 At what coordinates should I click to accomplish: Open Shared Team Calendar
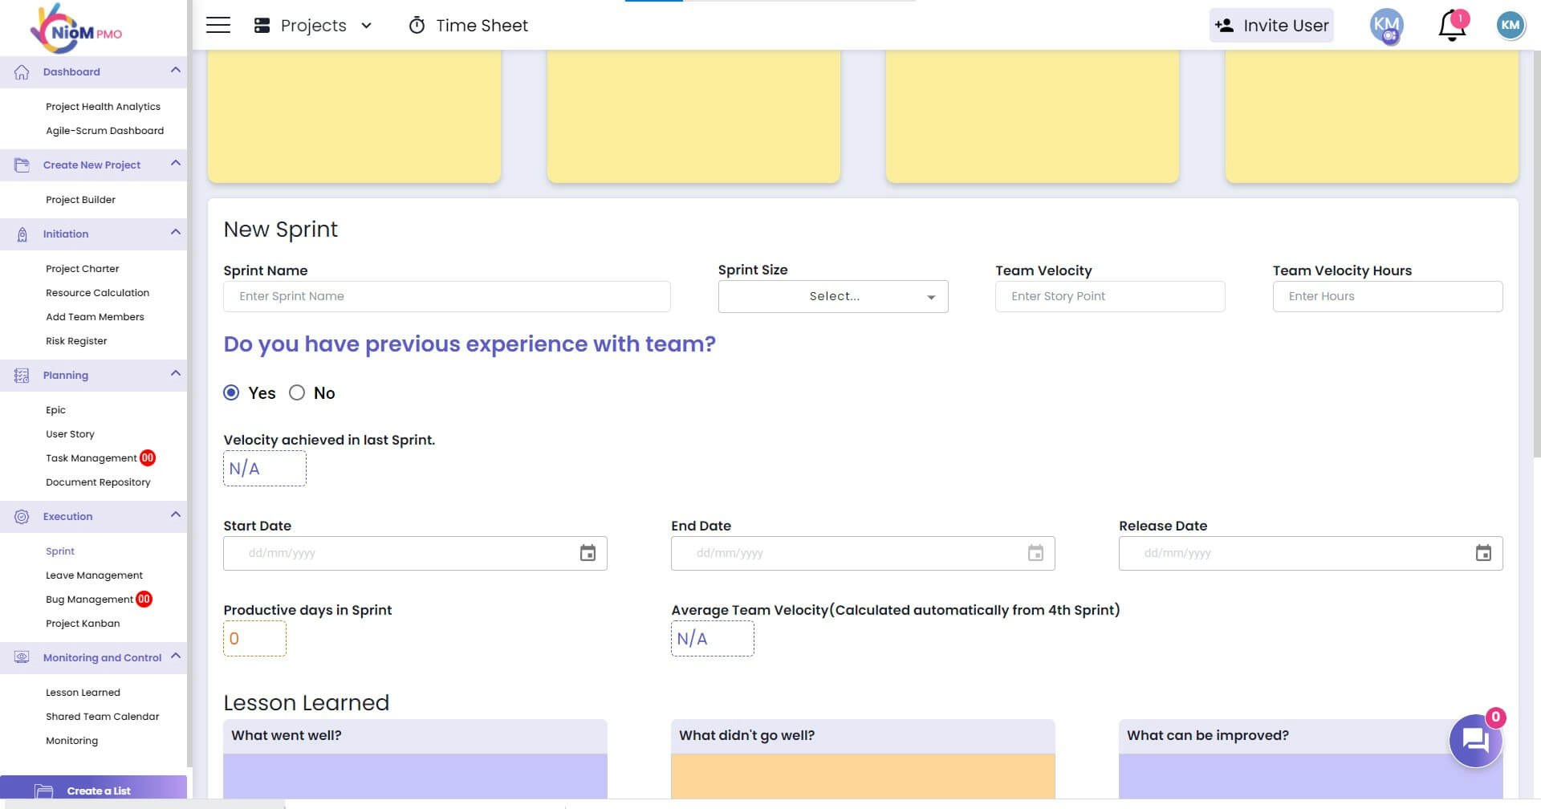[x=102, y=717]
